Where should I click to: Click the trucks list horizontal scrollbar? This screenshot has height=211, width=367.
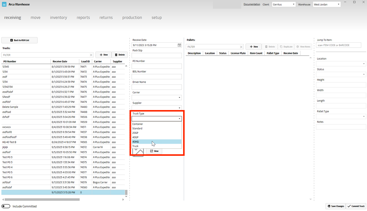pyautogui.click(x=42, y=199)
